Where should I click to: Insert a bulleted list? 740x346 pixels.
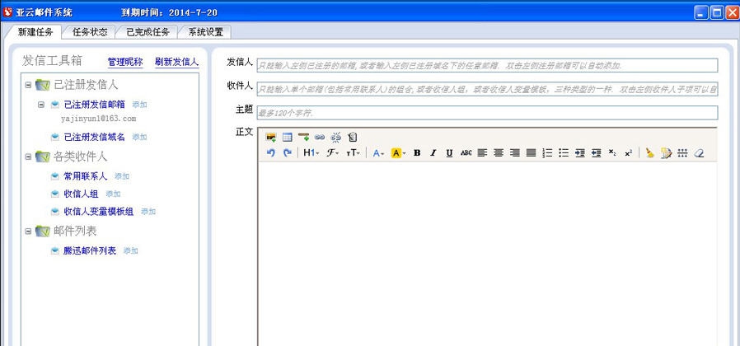[564, 153]
